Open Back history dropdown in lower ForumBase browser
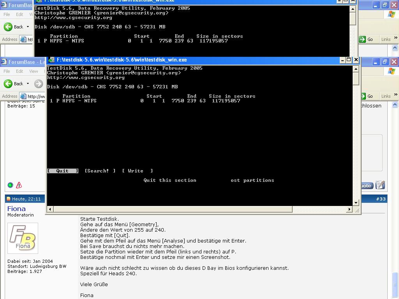This screenshot has height=299, width=399. (28, 84)
